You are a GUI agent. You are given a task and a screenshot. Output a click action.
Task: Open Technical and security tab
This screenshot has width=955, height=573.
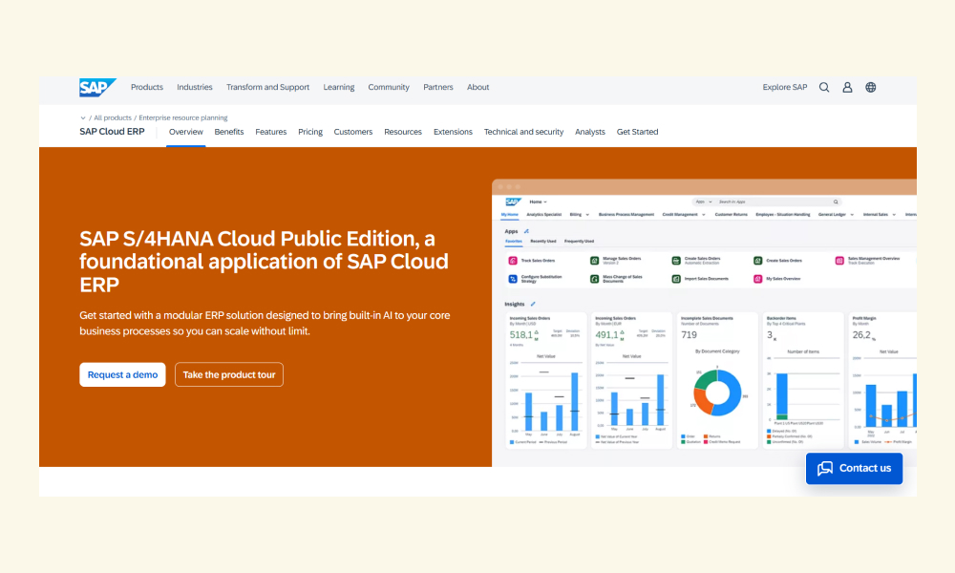523,132
